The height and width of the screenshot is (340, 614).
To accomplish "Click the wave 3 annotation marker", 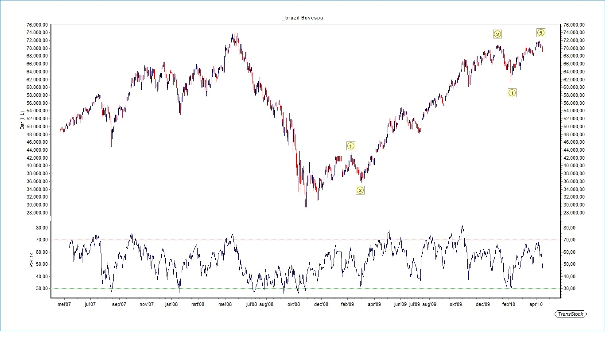I will point(497,34).
